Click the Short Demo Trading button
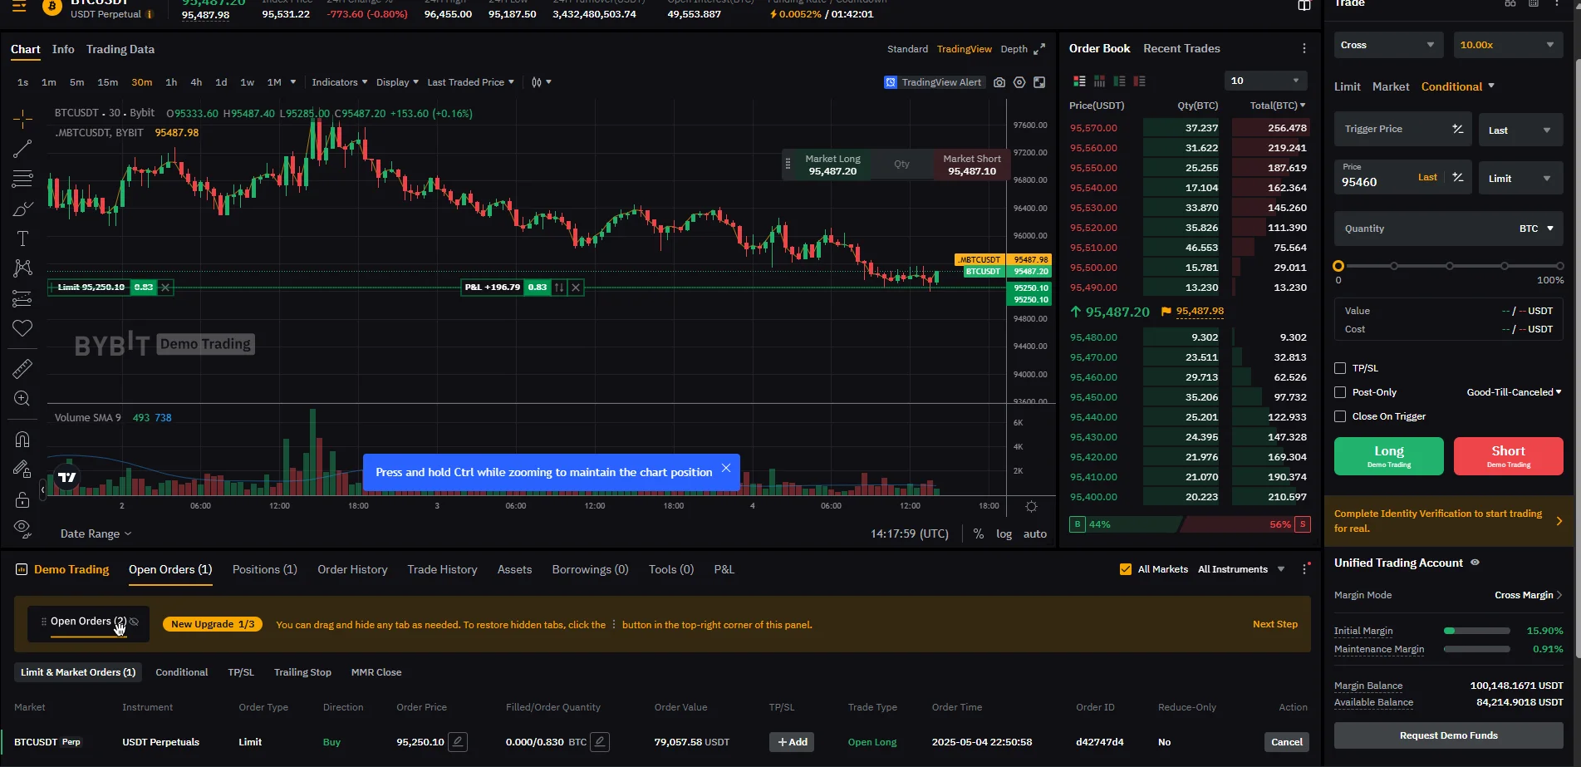This screenshot has height=767, width=1581. pyautogui.click(x=1509, y=456)
